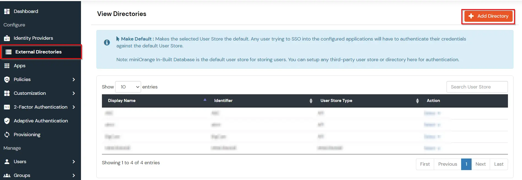
Task: Click the cursor icon beside Make Default
Action: click(x=118, y=39)
